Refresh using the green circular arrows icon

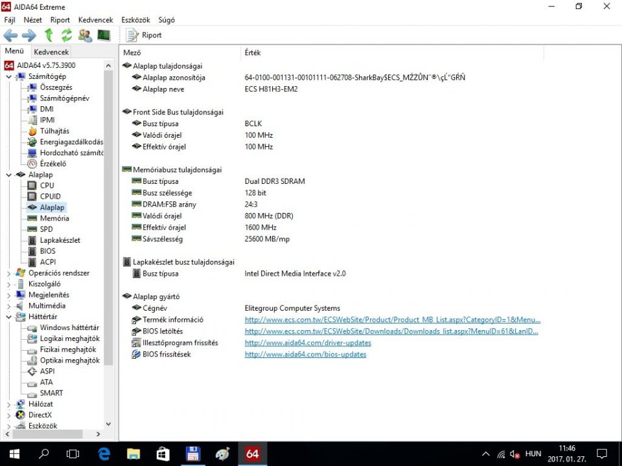(67, 35)
